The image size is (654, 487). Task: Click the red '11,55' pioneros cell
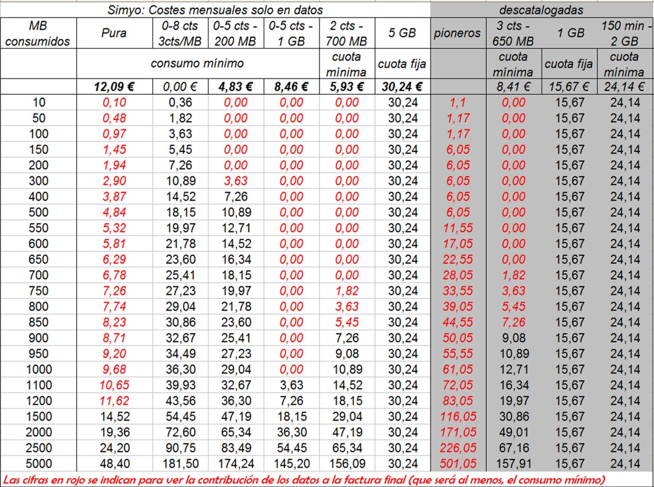[458, 228]
